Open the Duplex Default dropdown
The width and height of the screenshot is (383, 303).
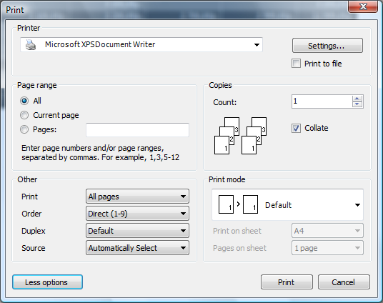click(137, 230)
